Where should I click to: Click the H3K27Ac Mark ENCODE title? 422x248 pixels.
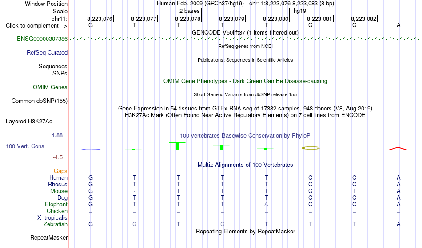click(x=245, y=115)
